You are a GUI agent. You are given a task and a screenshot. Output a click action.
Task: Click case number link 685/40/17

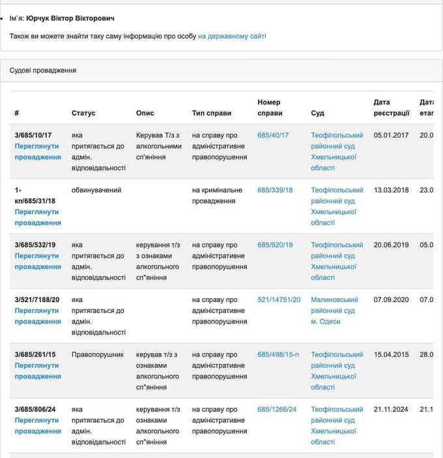point(273,135)
